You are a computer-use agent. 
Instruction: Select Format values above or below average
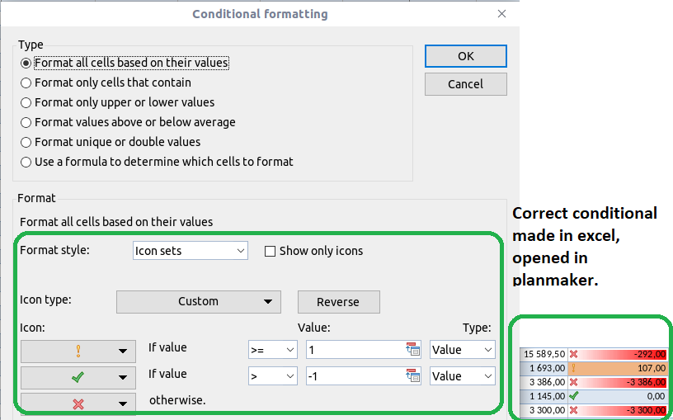pyautogui.click(x=26, y=122)
